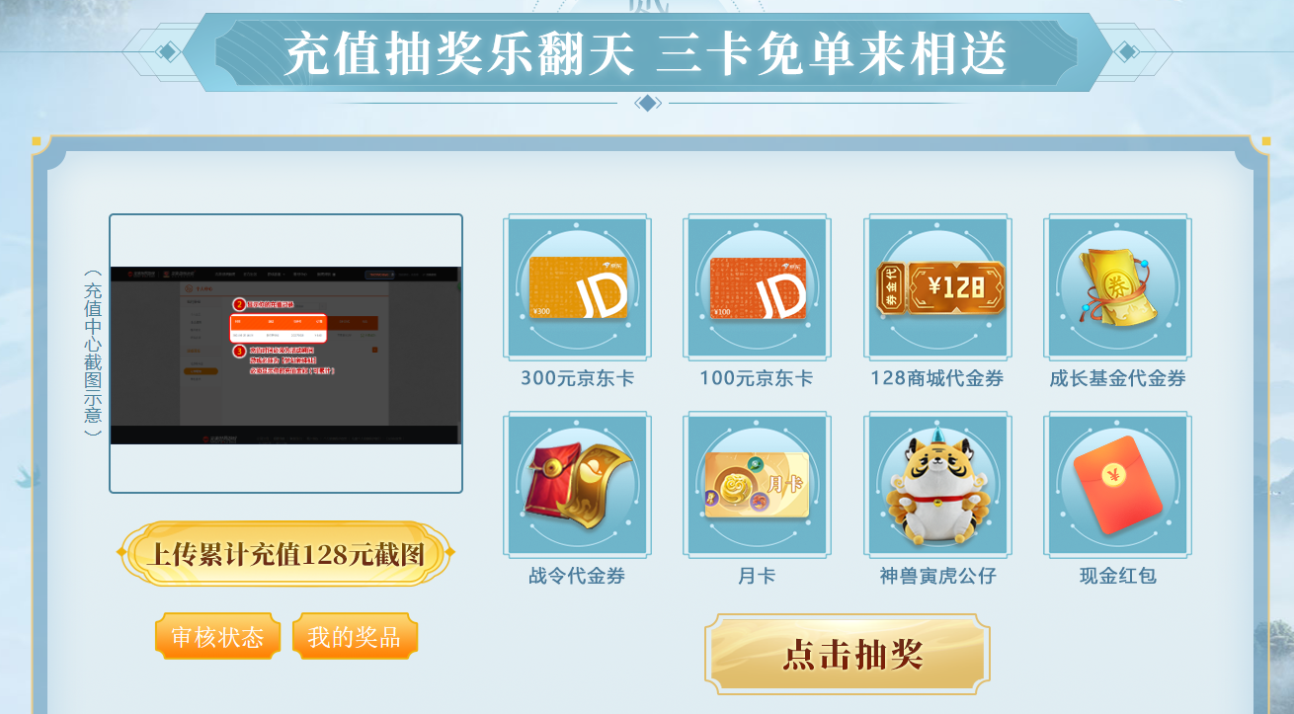
Task: Click 上传累计充值128元截图 upload button
Action: coord(285,554)
